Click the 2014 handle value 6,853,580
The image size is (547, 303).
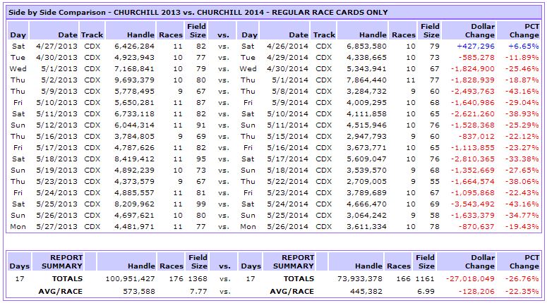point(366,47)
